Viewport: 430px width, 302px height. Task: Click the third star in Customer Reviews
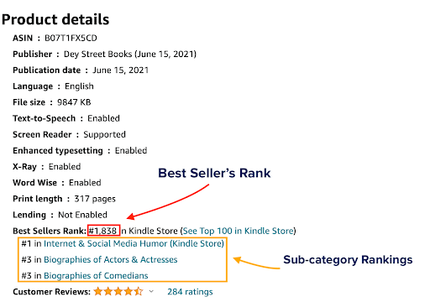pyautogui.click(x=118, y=291)
